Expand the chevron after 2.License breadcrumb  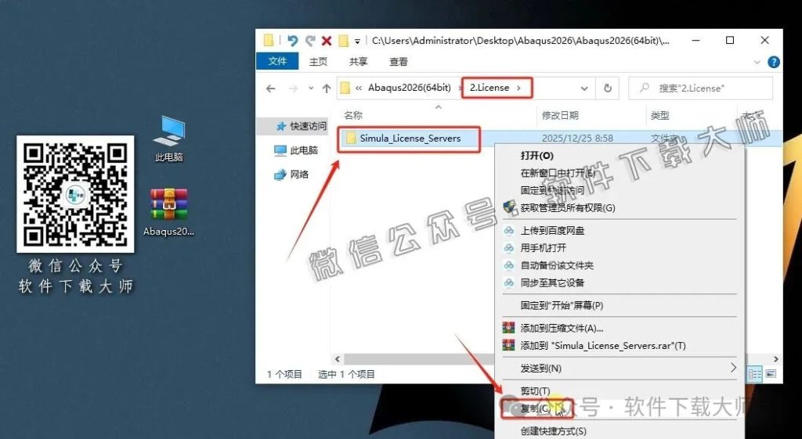(518, 88)
